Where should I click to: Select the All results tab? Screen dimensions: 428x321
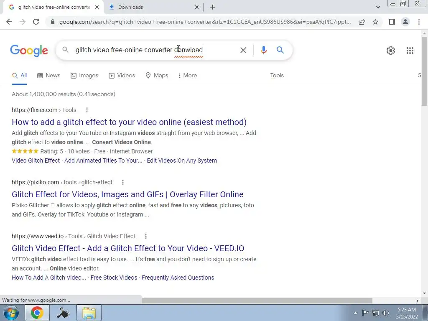click(19, 76)
